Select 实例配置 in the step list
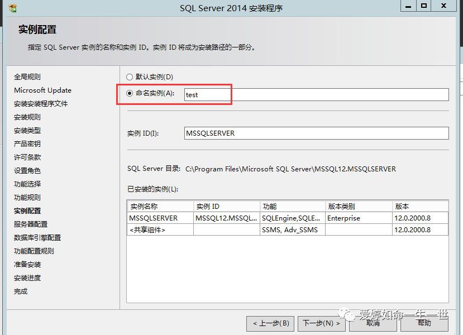Image resolution: width=463 pixels, height=335 pixels. (x=27, y=210)
